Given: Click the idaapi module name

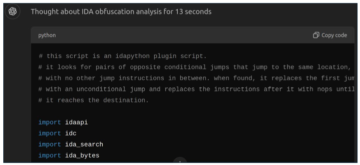Looking at the screenshot, I should [x=76, y=122].
